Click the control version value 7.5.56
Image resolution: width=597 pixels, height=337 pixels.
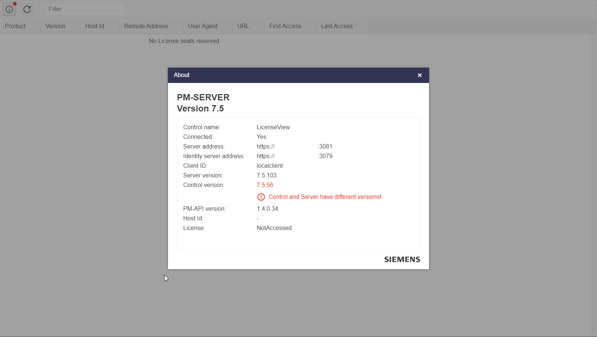(x=265, y=185)
